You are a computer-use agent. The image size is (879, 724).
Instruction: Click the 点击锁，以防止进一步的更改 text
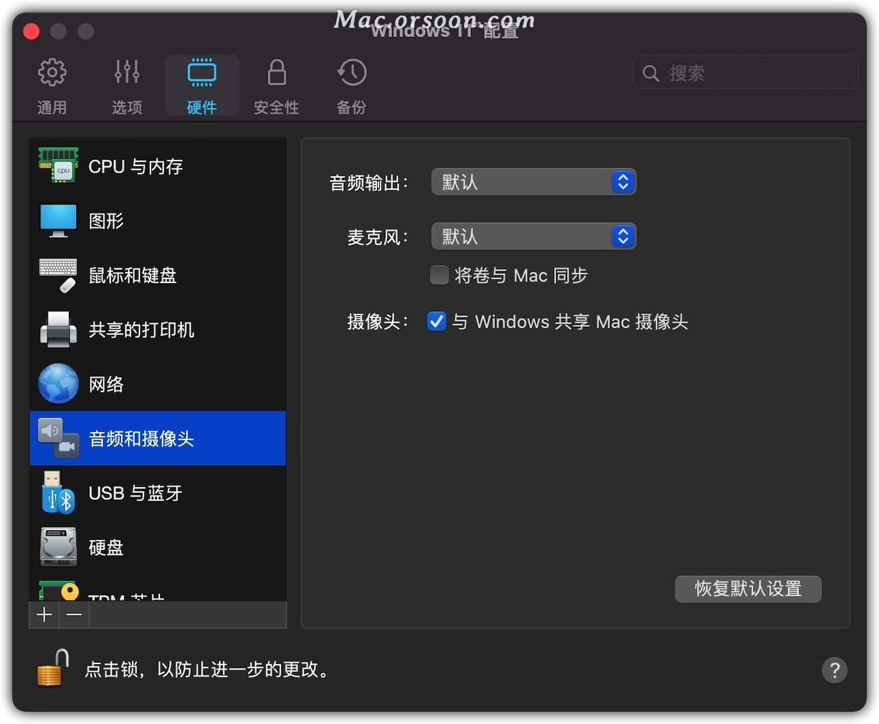(207, 669)
